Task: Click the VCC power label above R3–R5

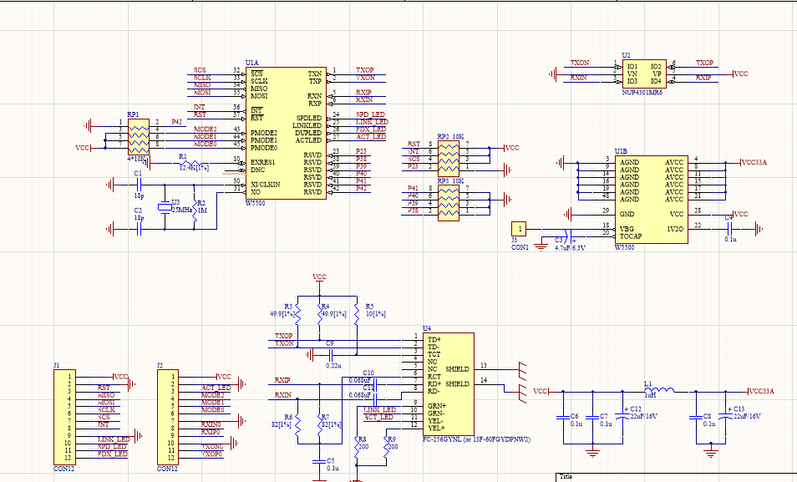Action: tap(319, 277)
